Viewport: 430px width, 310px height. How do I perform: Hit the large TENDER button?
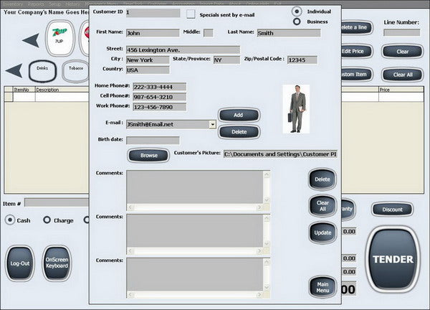tap(393, 259)
